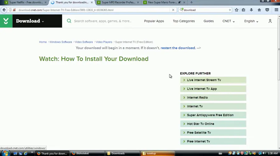Screen dimensions: 280x156
Task: Click the browser back arrow button
Action: click(x=4, y=10)
